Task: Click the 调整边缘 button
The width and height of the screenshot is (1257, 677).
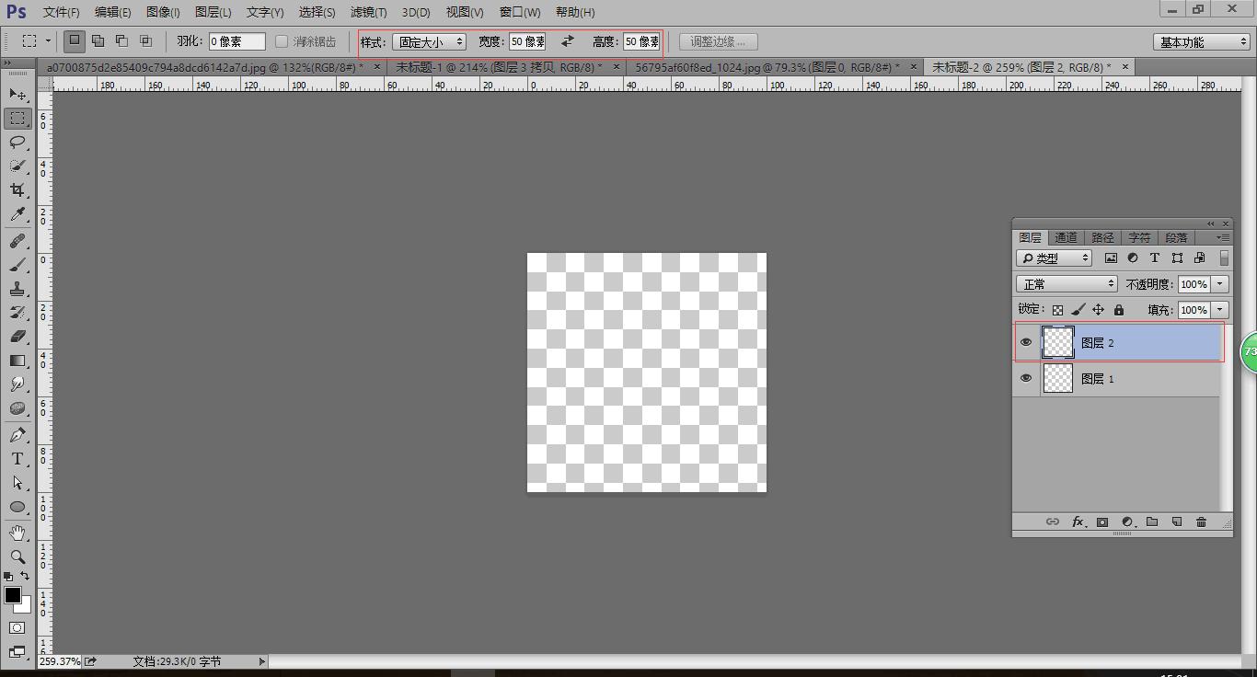Action: (x=719, y=41)
